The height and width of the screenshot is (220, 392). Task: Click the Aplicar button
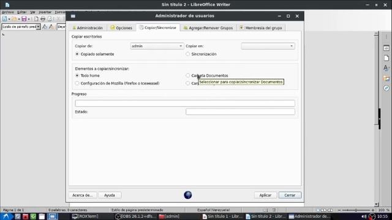[265, 195]
